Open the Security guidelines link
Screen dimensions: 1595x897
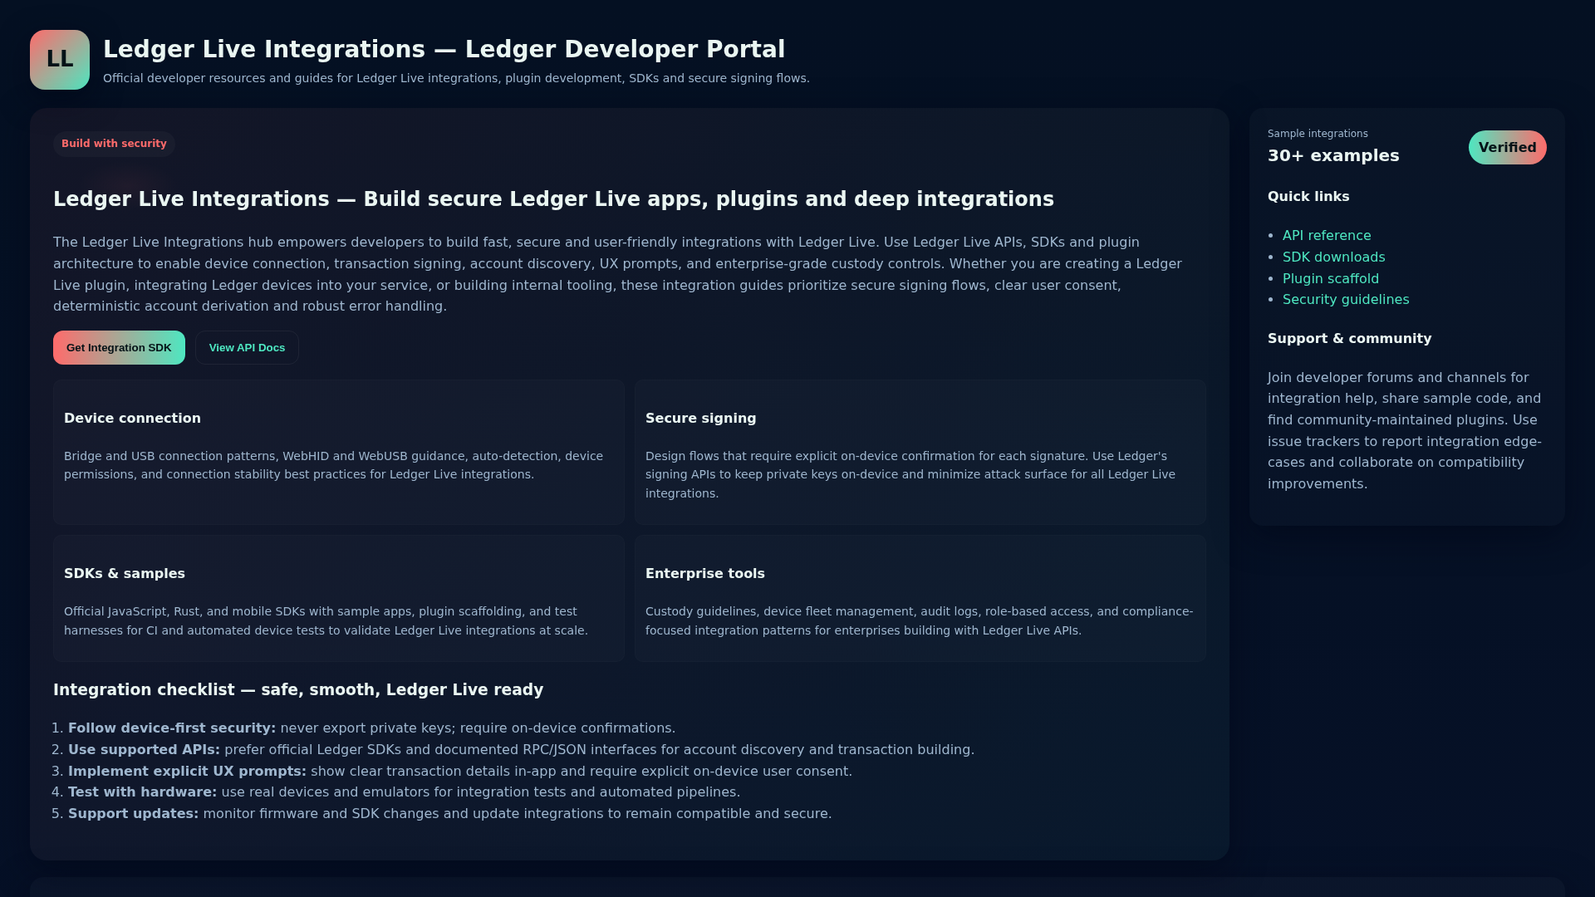(1346, 300)
